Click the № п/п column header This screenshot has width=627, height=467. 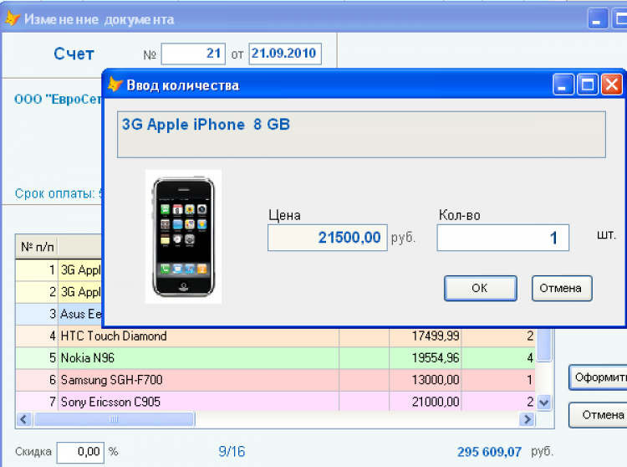(x=37, y=247)
